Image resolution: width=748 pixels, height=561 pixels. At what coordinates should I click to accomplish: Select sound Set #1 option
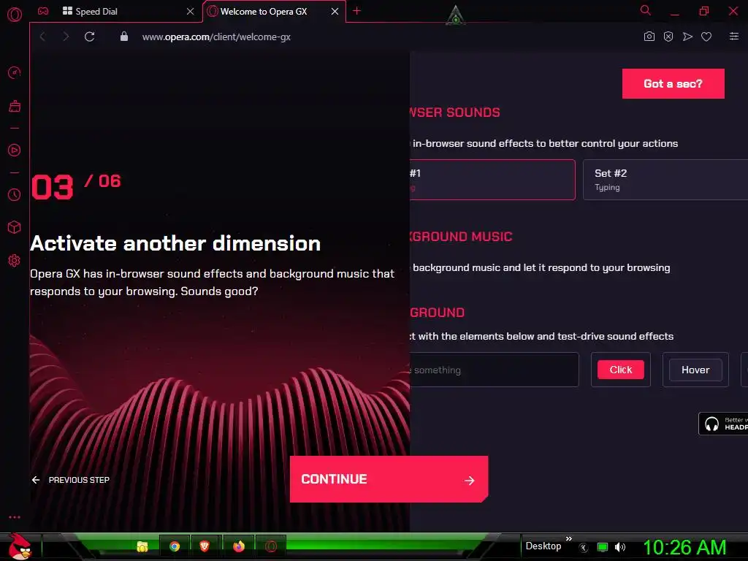coord(492,180)
